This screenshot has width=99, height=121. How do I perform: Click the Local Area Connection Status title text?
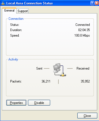(30, 3)
